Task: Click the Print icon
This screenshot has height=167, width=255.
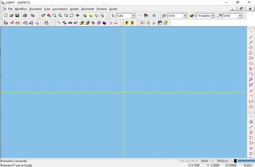Action: click(25, 15)
